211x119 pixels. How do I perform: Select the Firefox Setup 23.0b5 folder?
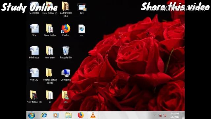coord(50,76)
